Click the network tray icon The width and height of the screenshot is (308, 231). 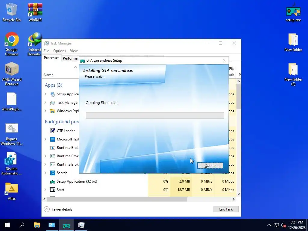(276, 225)
